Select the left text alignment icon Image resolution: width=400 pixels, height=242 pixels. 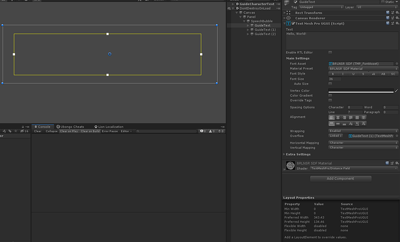click(332, 117)
